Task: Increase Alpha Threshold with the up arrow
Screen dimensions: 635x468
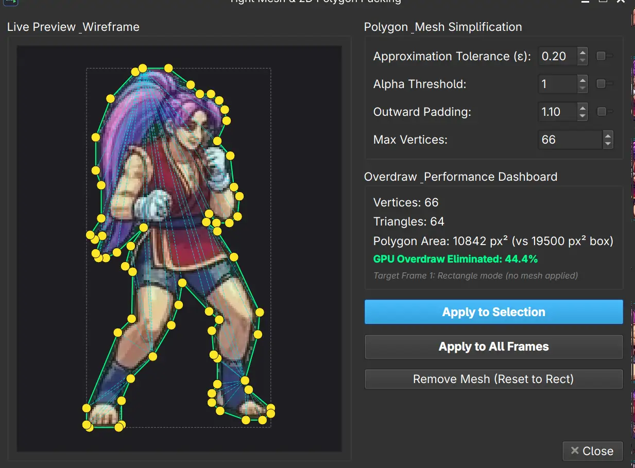Action: (582, 79)
